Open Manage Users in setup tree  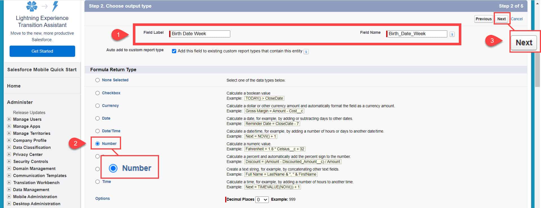pos(27,119)
